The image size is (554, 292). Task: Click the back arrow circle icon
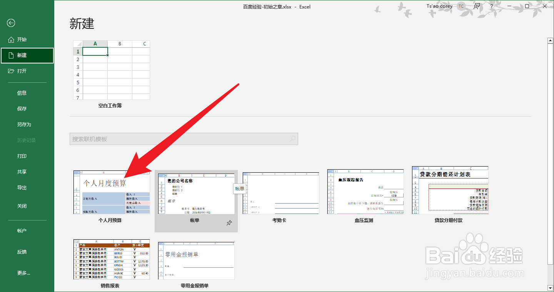(x=11, y=23)
